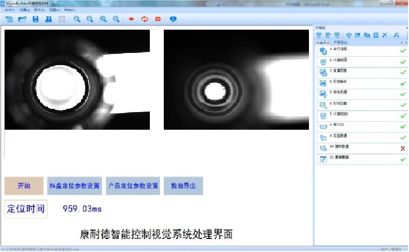Open help via the blue bubble icon
The image size is (409, 252).
point(173,20)
